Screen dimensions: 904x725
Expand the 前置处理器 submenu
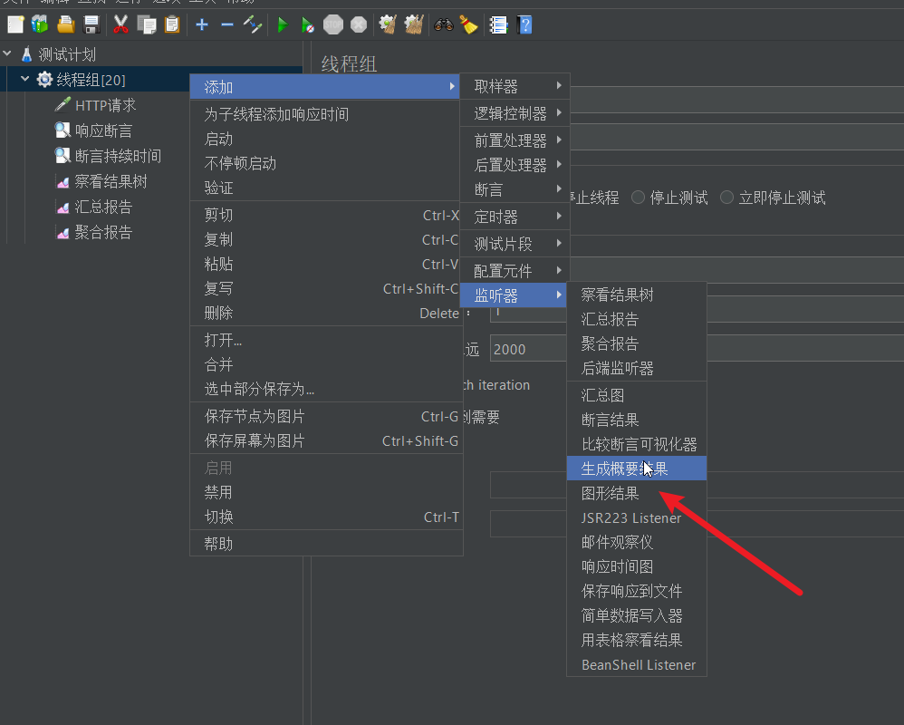515,140
